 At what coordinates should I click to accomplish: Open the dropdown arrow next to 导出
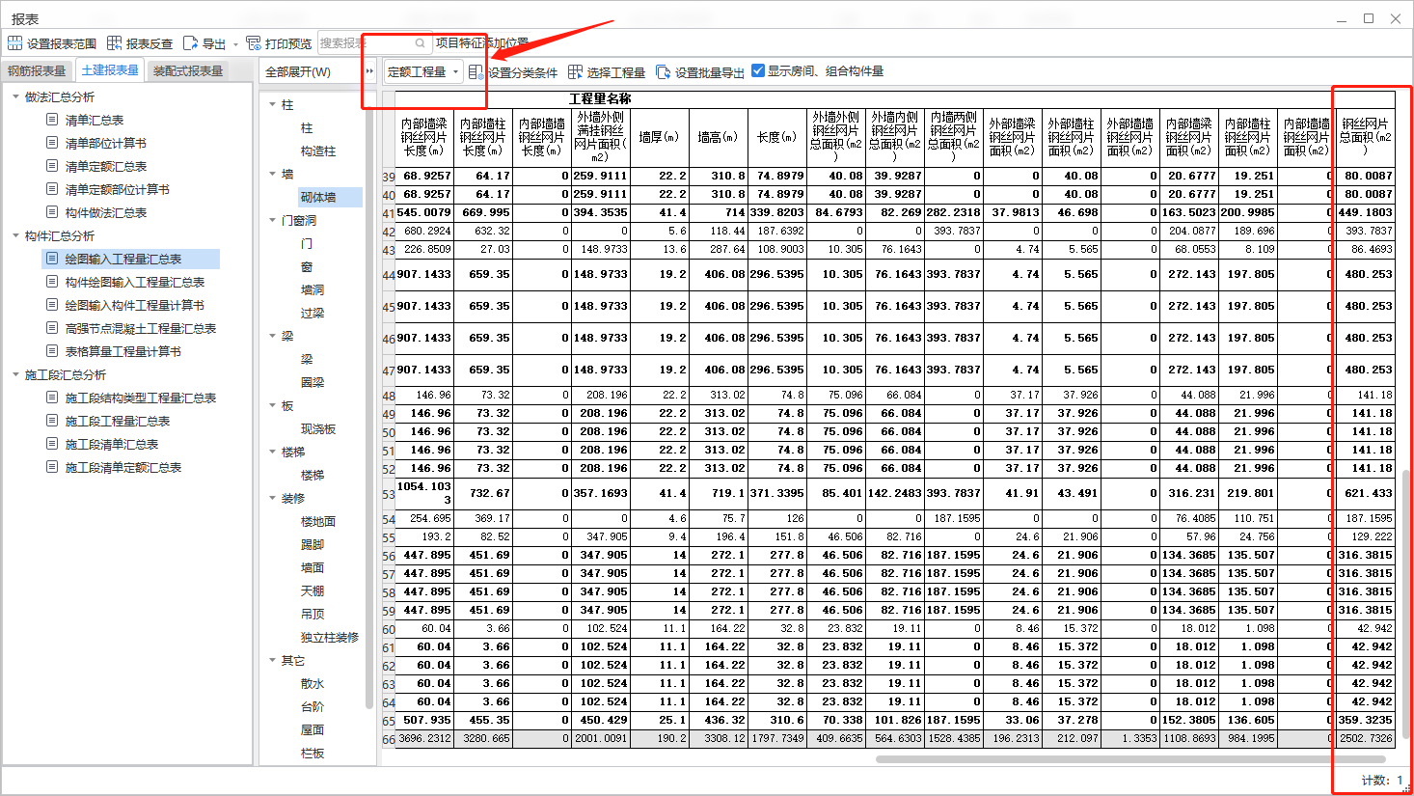[235, 44]
